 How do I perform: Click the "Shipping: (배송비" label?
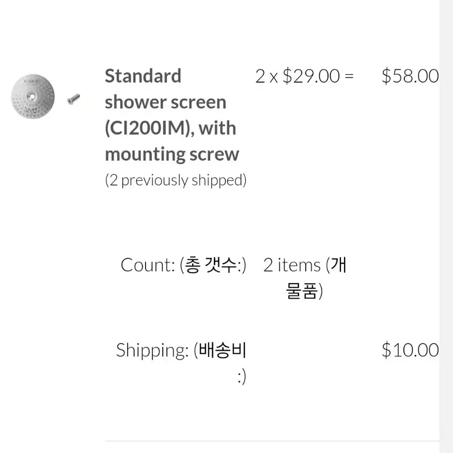(181, 350)
